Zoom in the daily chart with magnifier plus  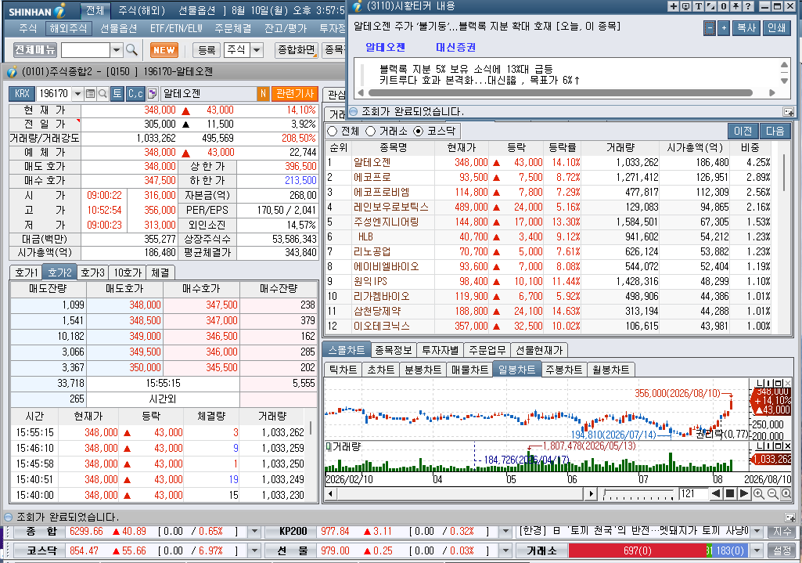click(x=759, y=493)
